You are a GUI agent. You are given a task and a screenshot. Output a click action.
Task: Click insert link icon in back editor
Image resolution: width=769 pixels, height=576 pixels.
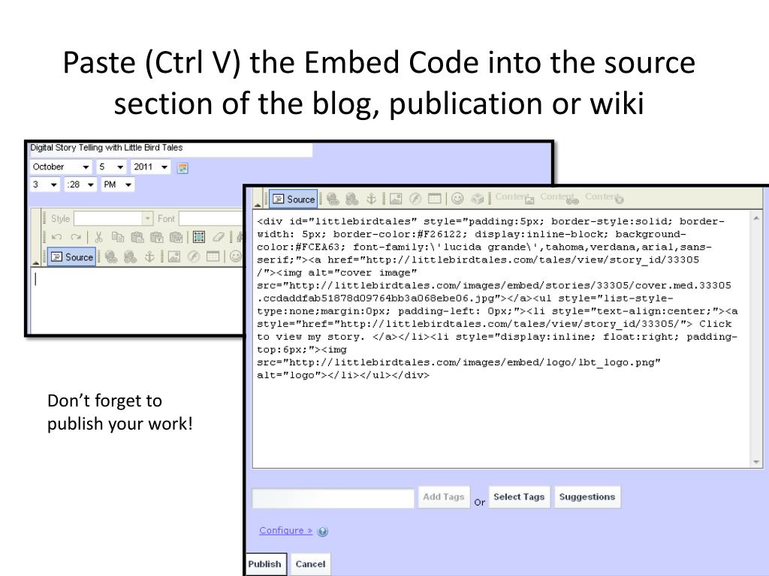tap(111, 256)
